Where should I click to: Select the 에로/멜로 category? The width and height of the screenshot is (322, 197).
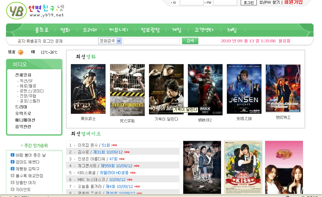tap(28, 86)
